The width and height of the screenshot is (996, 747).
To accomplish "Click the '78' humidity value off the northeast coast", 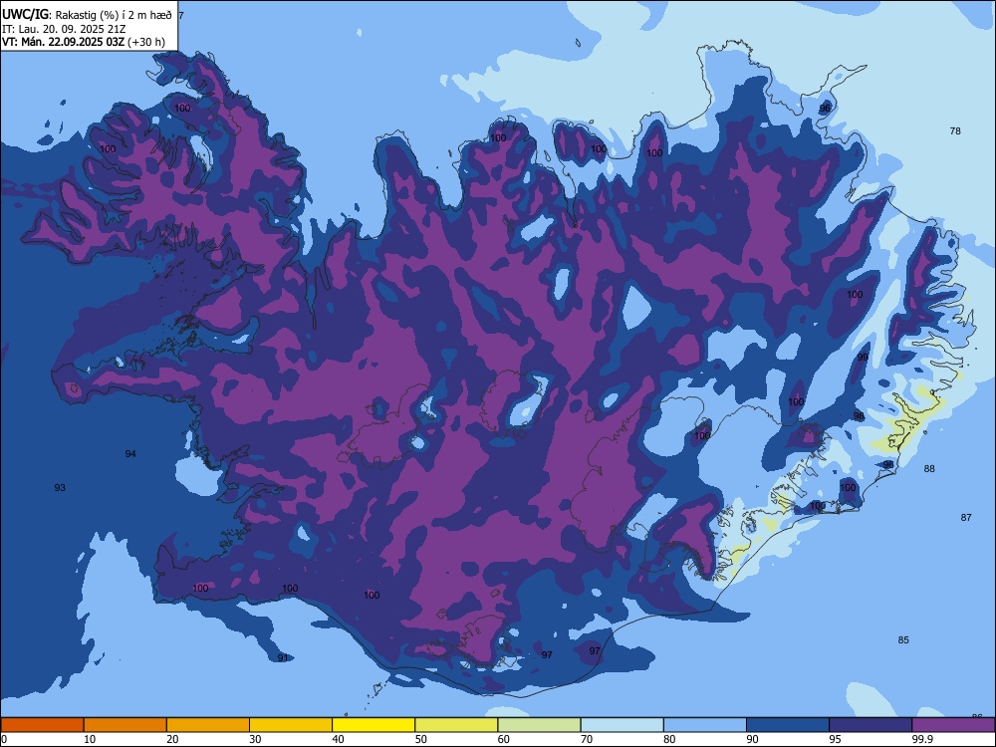I will click(x=955, y=130).
